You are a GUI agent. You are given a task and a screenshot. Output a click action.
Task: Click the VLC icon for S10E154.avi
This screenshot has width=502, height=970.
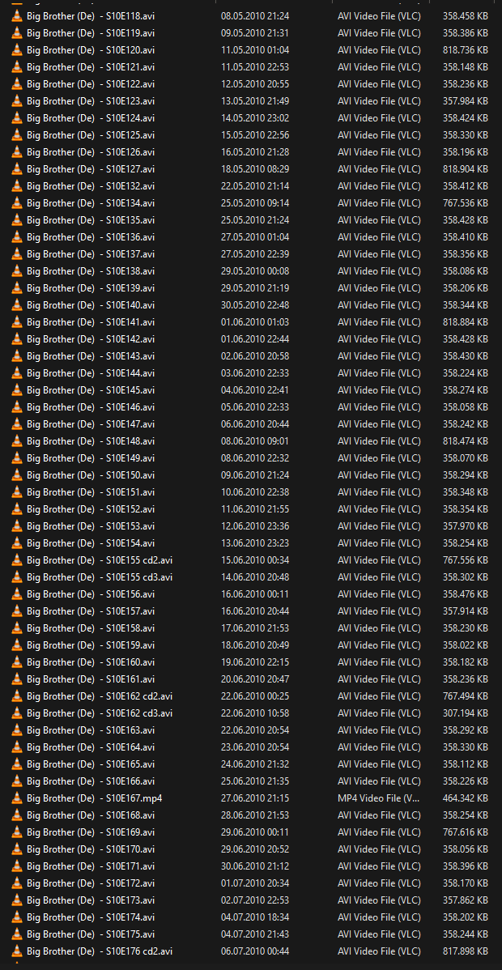click(x=17, y=543)
